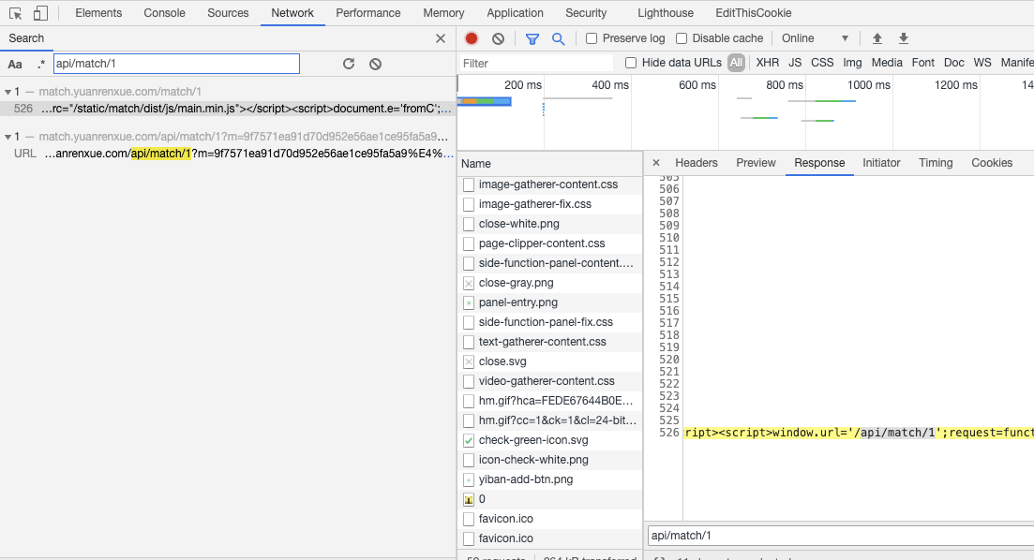Viewport: 1034px width, 560px height.
Task: Select the Initiator tab of the request
Action: click(x=881, y=163)
